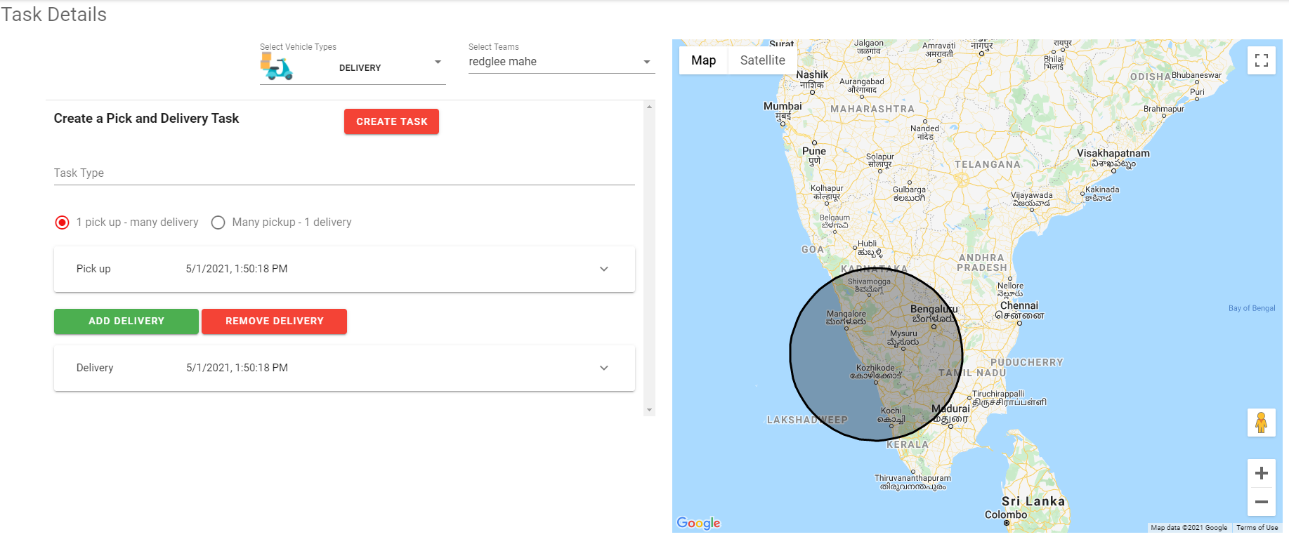Screen dimensions: 1289x551
Task: Click the Add Delivery button
Action: point(126,321)
